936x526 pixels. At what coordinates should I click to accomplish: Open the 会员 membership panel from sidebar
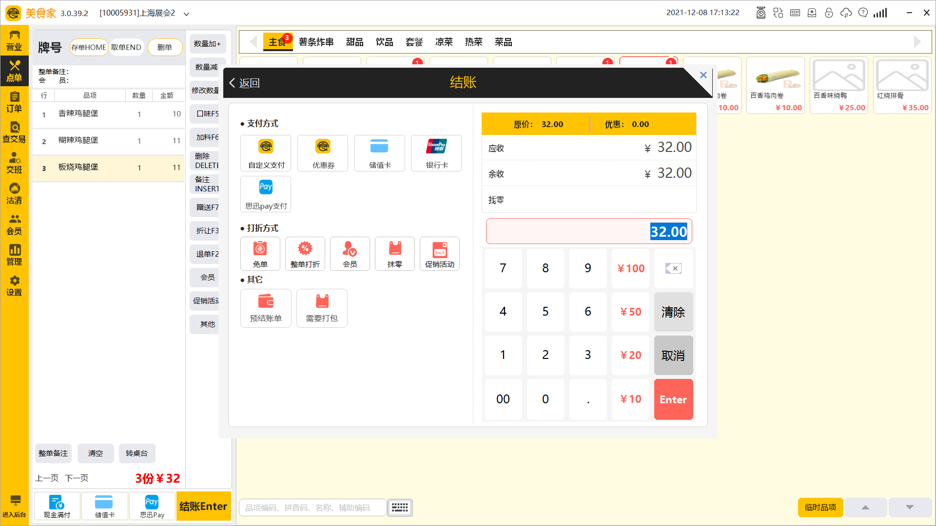tap(15, 224)
